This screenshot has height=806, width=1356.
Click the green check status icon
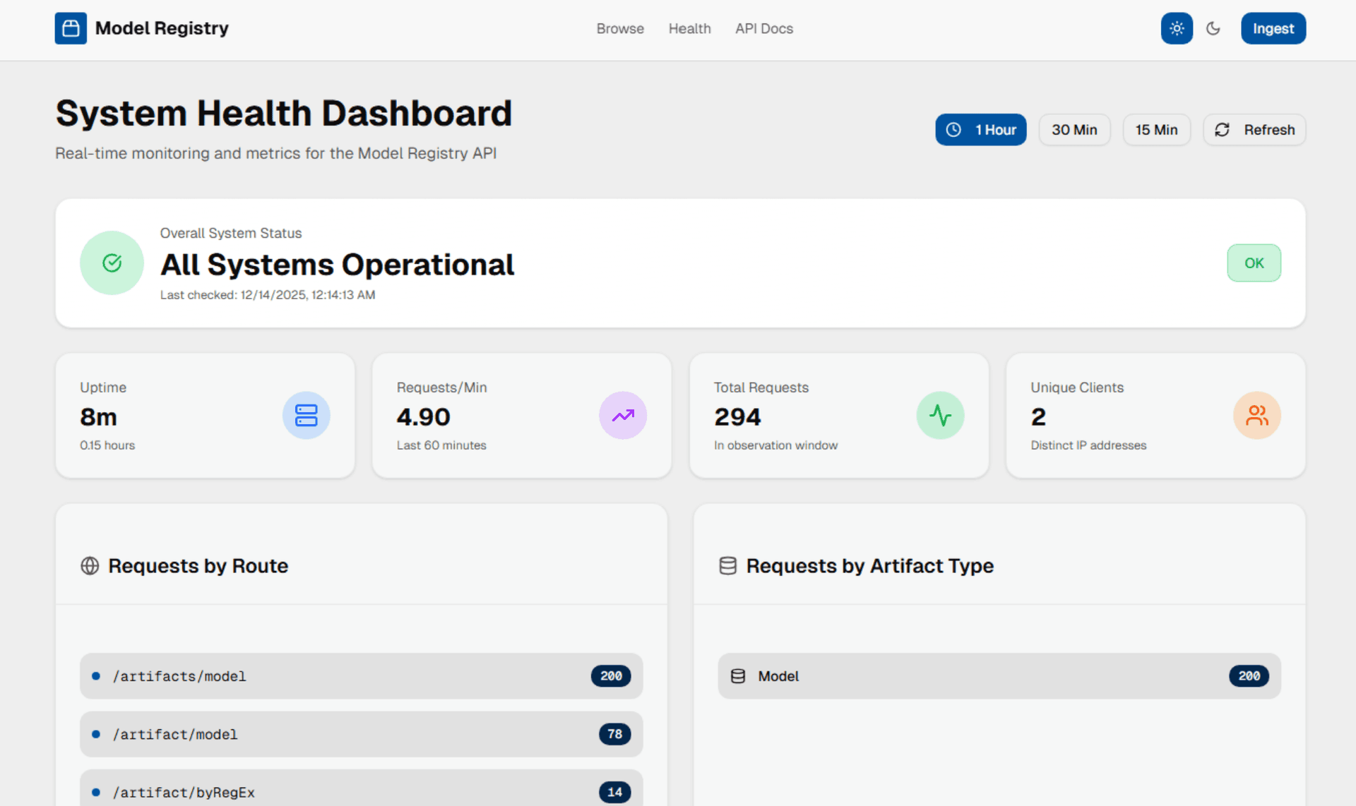point(112,263)
